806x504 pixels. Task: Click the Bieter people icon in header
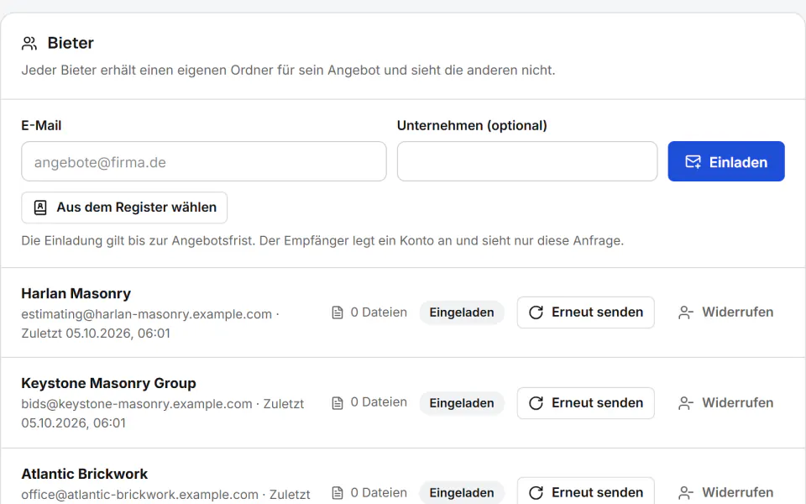tap(29, 43)
